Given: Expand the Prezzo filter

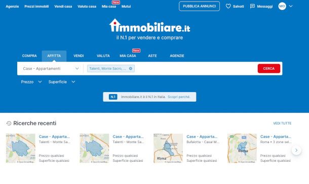Looking at the screenshot, I should [x=31, y=82].
